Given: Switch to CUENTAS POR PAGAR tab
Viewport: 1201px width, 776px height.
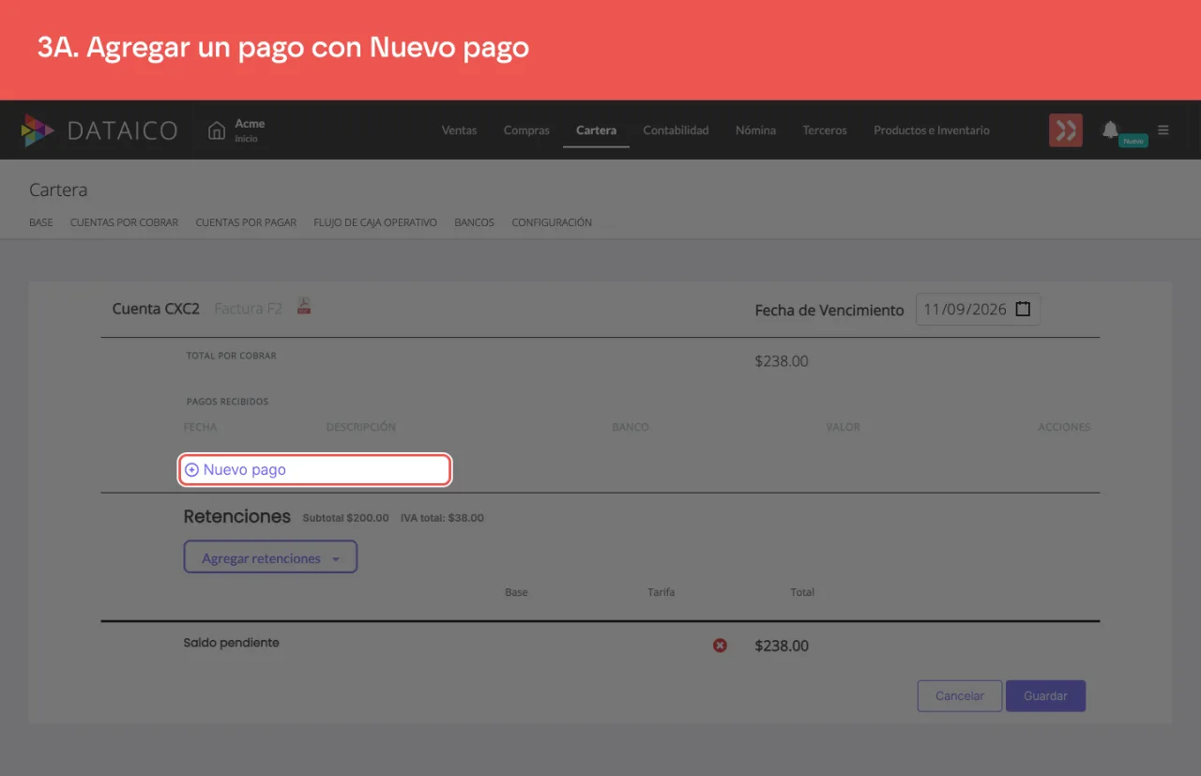Looking at the screenshot, I should pos(246,223).
